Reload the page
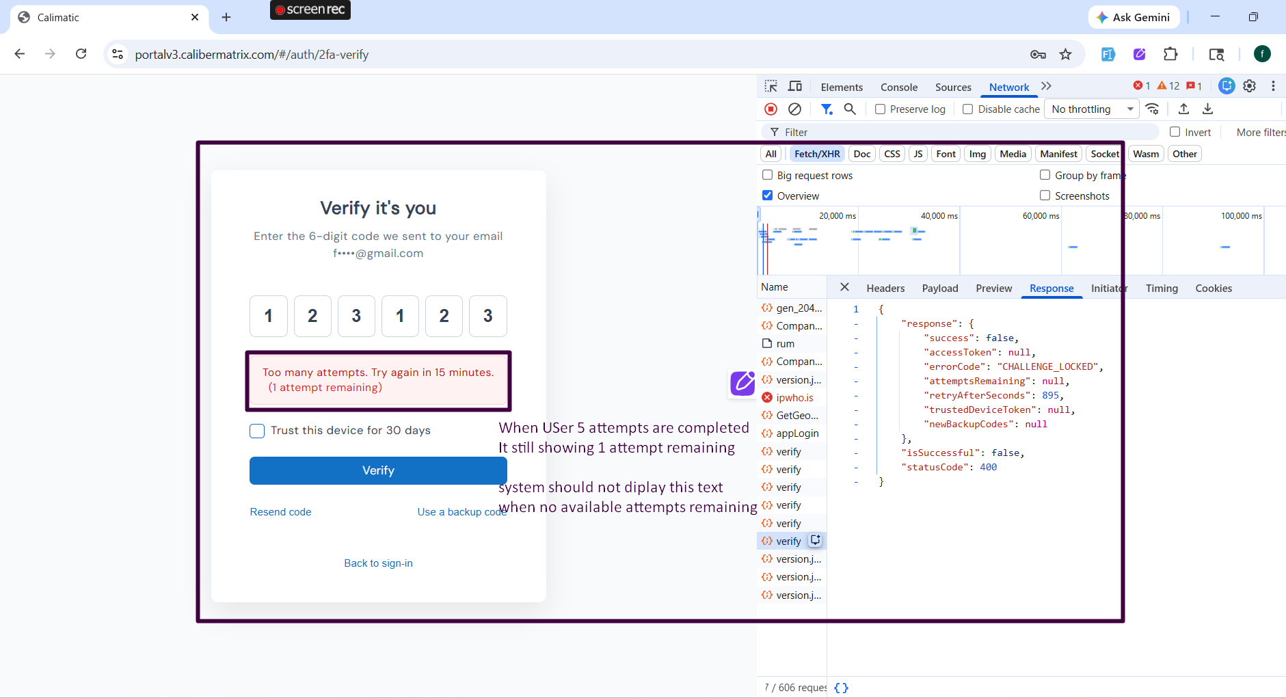The image size is (1286, 698). 81,54
